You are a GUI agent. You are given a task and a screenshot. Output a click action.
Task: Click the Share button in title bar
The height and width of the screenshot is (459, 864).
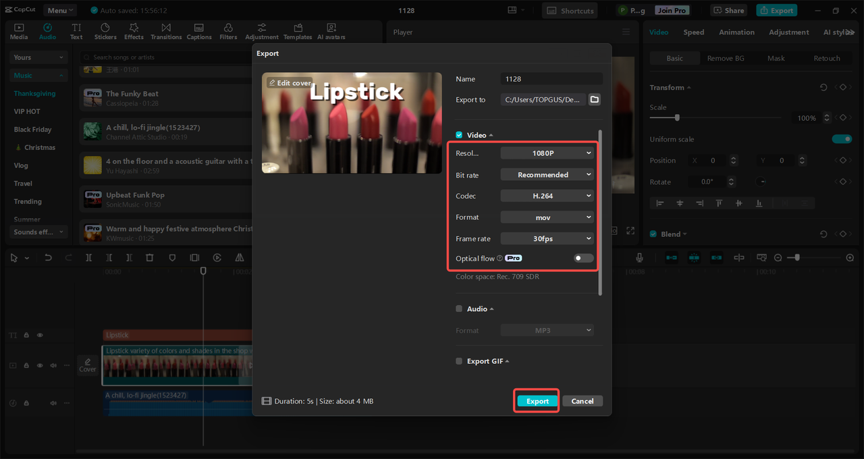[729, 10]
